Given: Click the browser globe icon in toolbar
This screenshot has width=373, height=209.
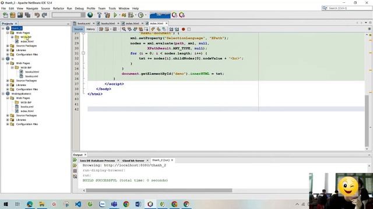Looking at the screenshot, I should point(90,15).
